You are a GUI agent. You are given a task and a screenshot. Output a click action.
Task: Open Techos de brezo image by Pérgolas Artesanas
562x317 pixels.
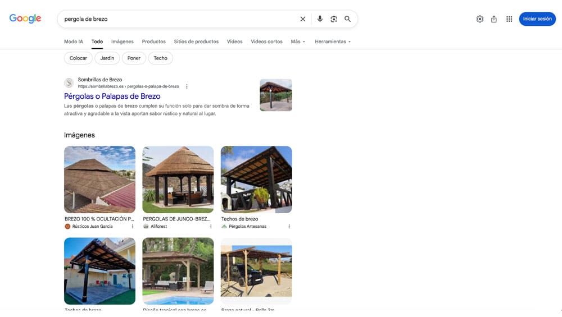pos(256,180)
